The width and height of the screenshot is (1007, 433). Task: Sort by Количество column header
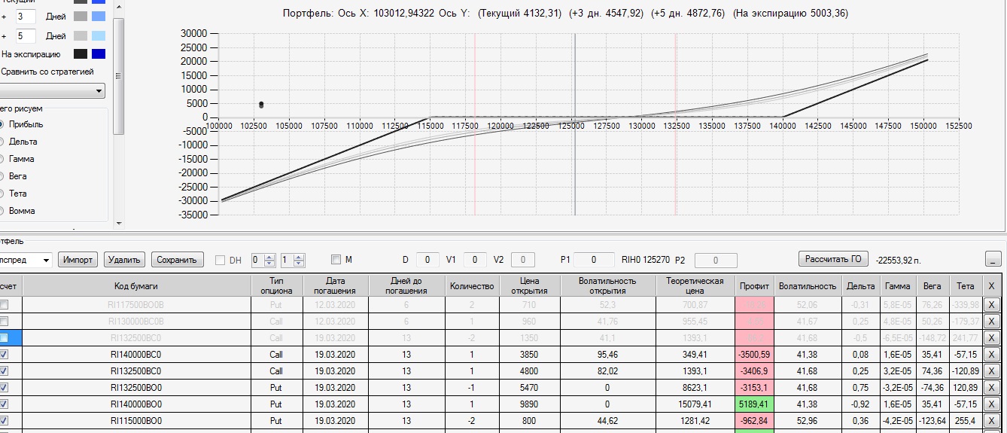472,286
